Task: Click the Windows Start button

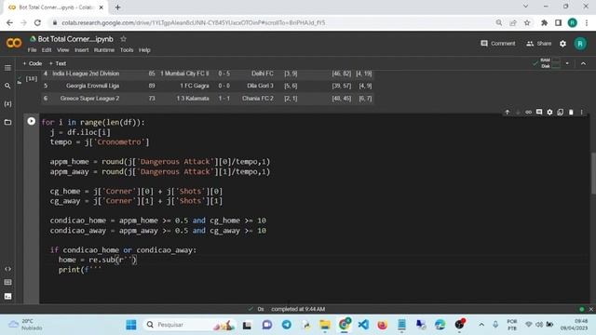Action: tap(131, 325)
